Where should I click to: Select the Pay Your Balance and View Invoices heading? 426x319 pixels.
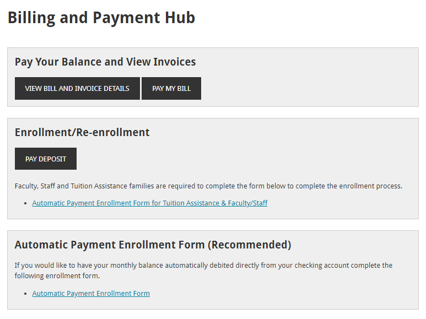point(105,62)
